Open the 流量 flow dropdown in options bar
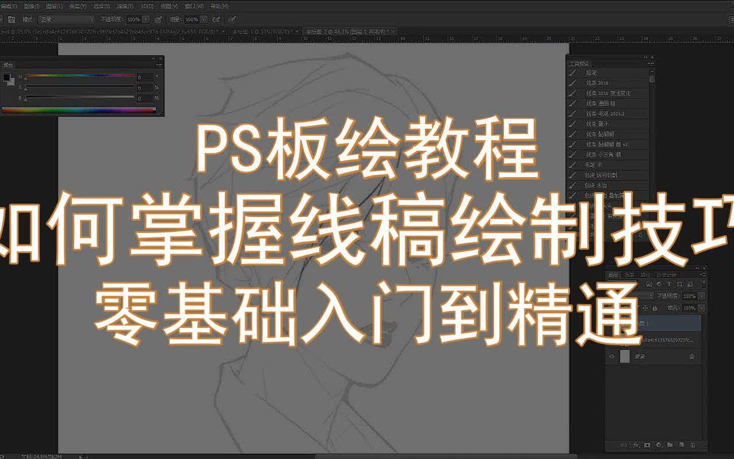Viewport: 734px width, 459px height. pos(202,19)
